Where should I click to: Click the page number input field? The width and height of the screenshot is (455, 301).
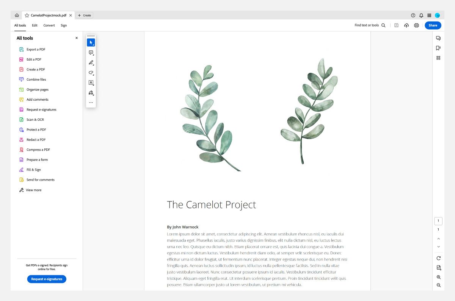[x=438, y=221]
